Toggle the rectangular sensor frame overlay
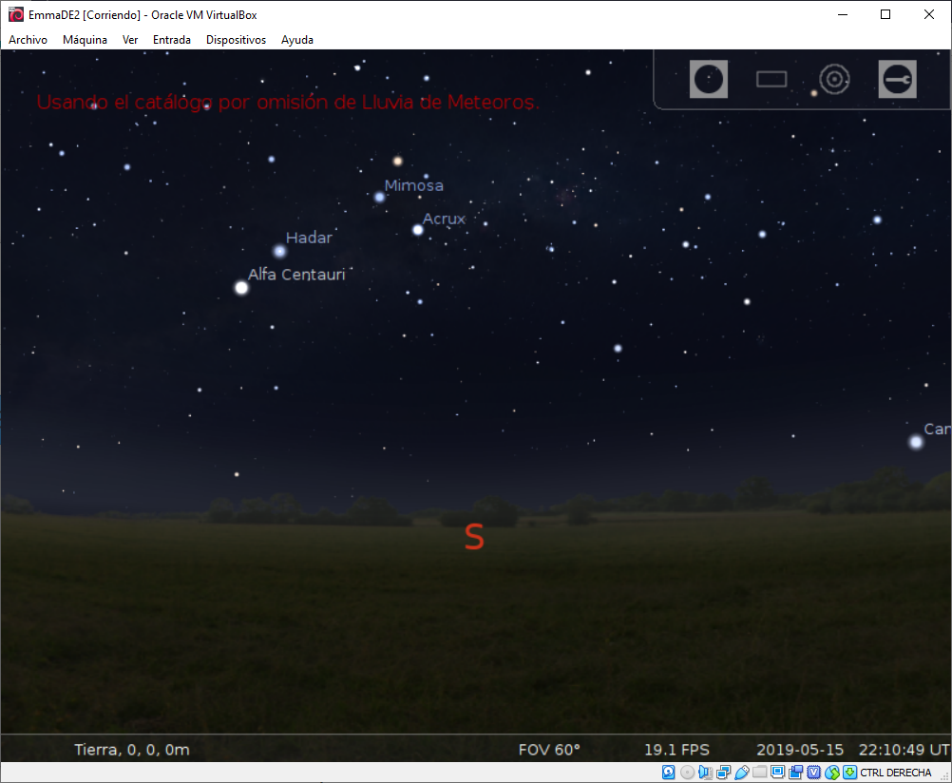 point(771,80)
